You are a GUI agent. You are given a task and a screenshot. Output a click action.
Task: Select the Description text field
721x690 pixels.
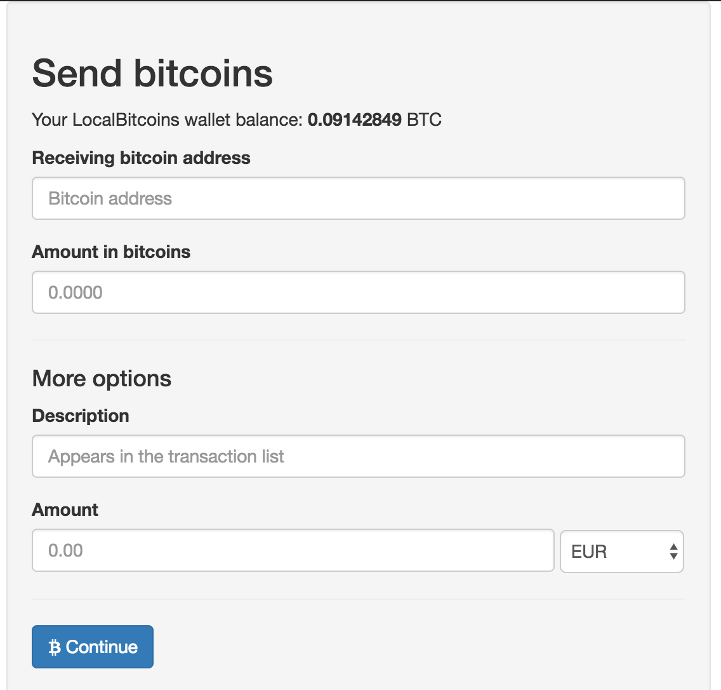click(358, 456)
